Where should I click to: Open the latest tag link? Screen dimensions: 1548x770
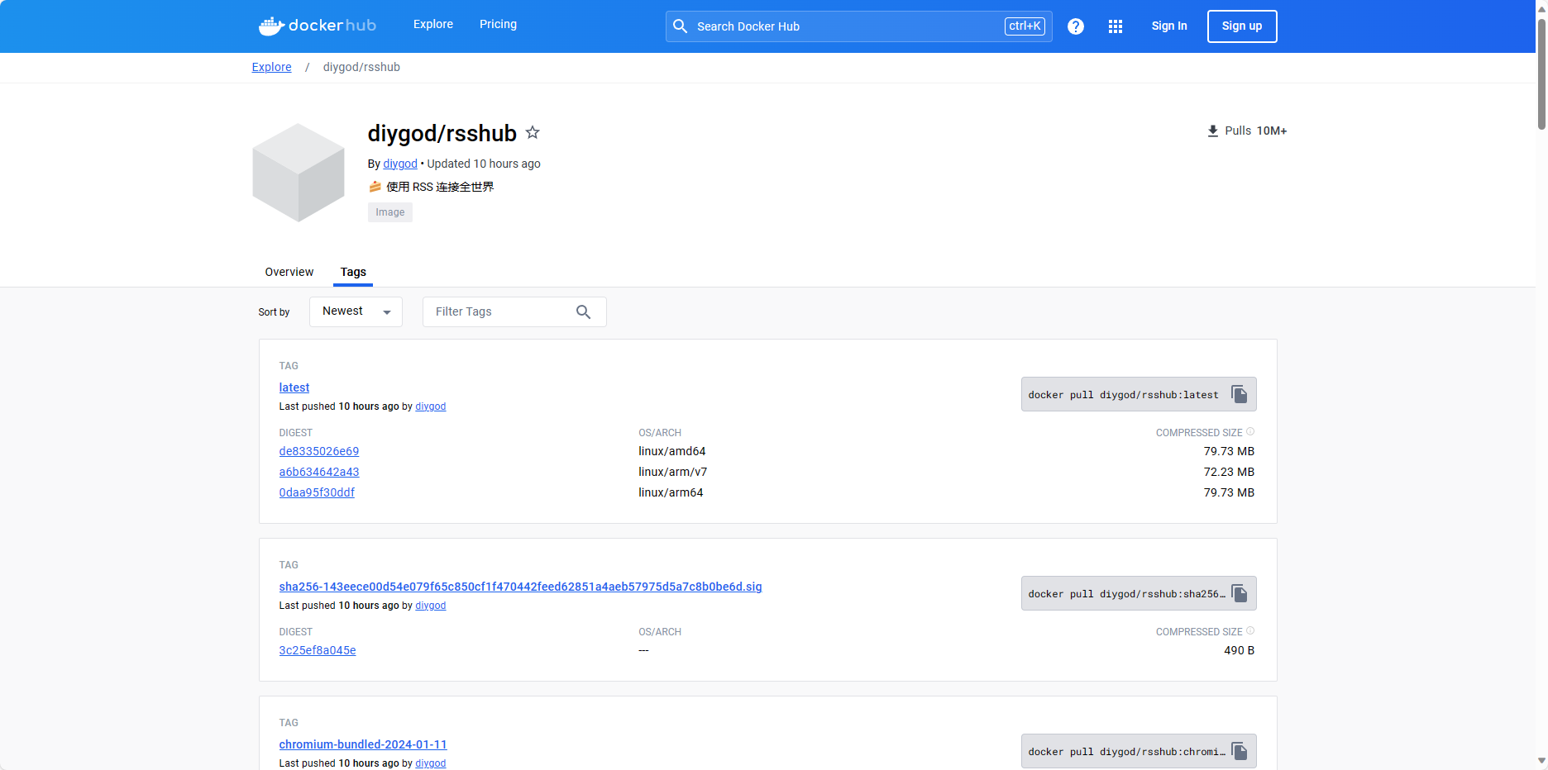(x=294, y=387)
